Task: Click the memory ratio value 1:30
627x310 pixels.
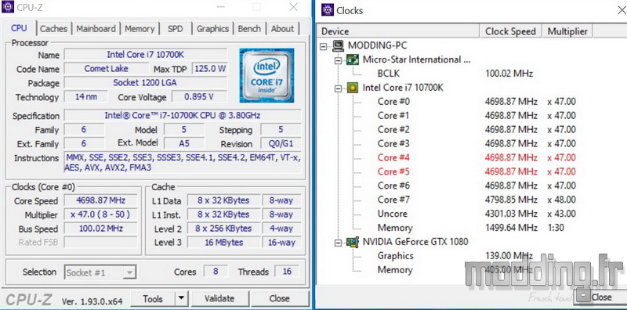Action: point(556,228)
